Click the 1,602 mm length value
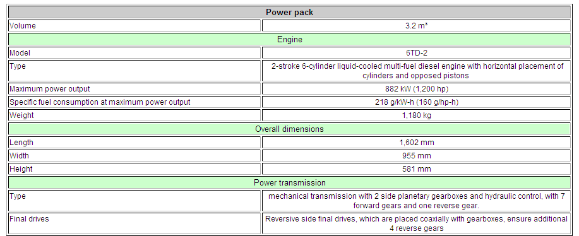This screenshot has height=236, width=579. tap(417, 143)
